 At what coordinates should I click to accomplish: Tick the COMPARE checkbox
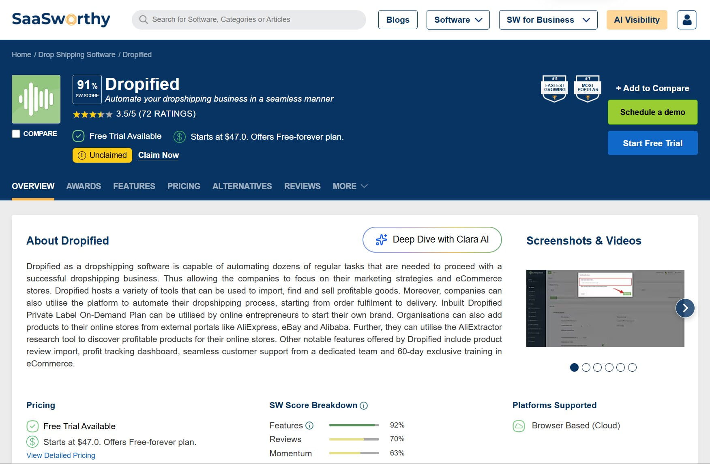pyautogui.click(x=16, y=134)
